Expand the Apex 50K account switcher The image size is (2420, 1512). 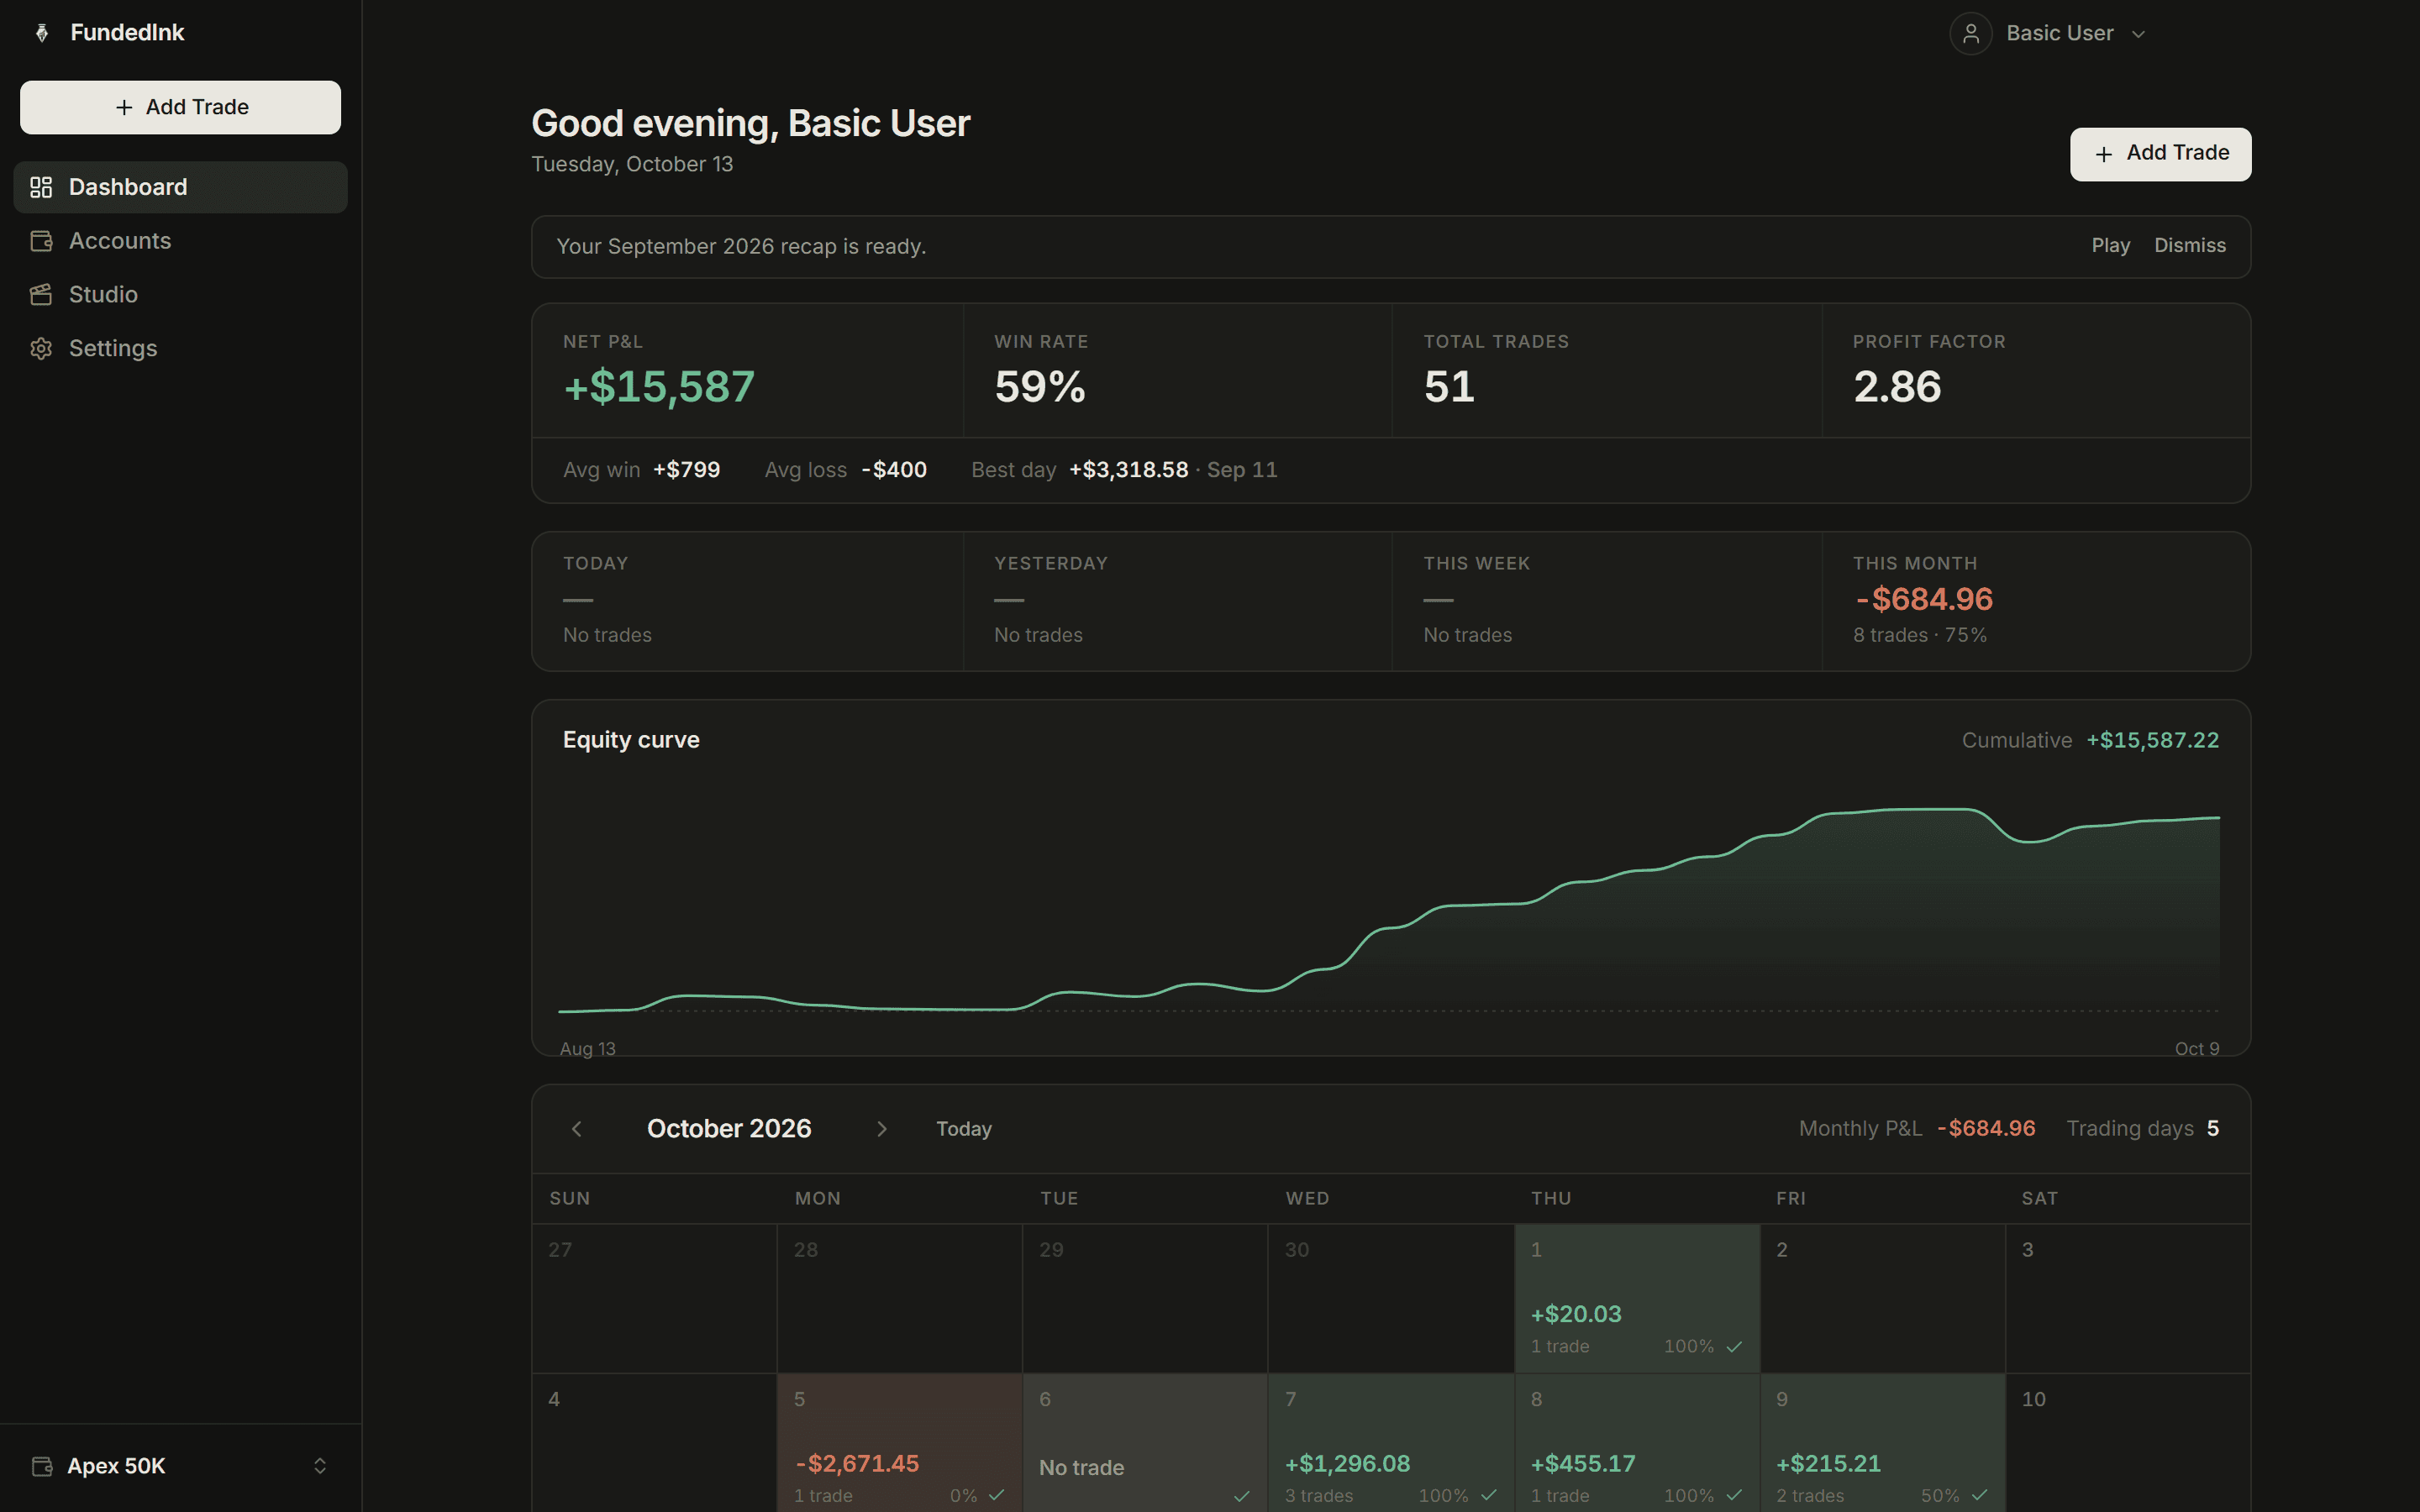[x=181, y=1466]
